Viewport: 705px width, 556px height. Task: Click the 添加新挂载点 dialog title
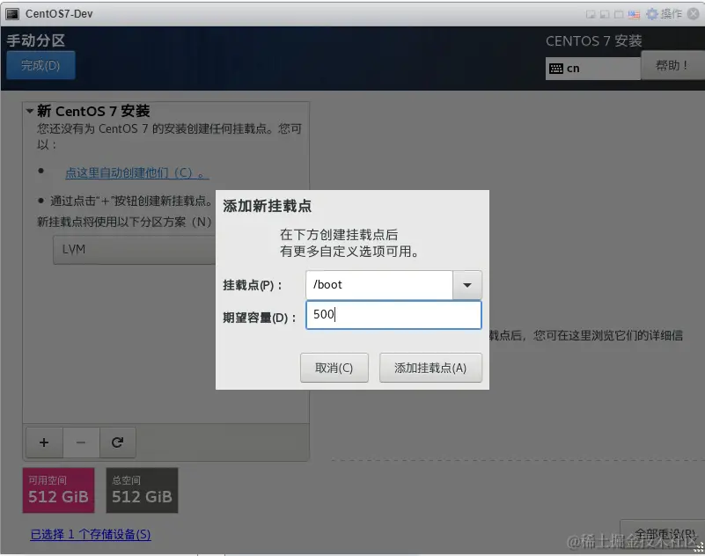pos(267,207)
